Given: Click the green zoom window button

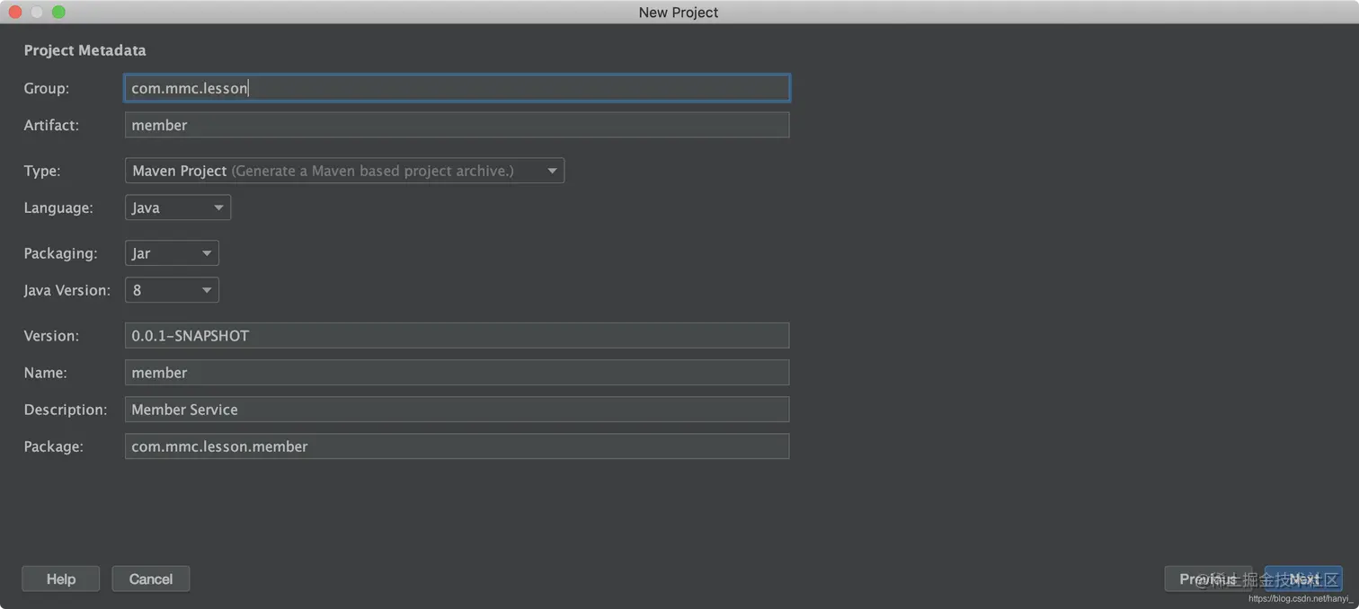Looking at the screenshot, I should pyautogui.click(x=58, y=12).
